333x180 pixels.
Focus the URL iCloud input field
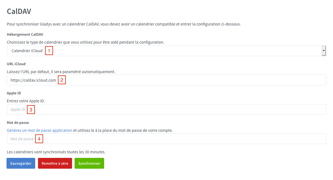point(193,80)
